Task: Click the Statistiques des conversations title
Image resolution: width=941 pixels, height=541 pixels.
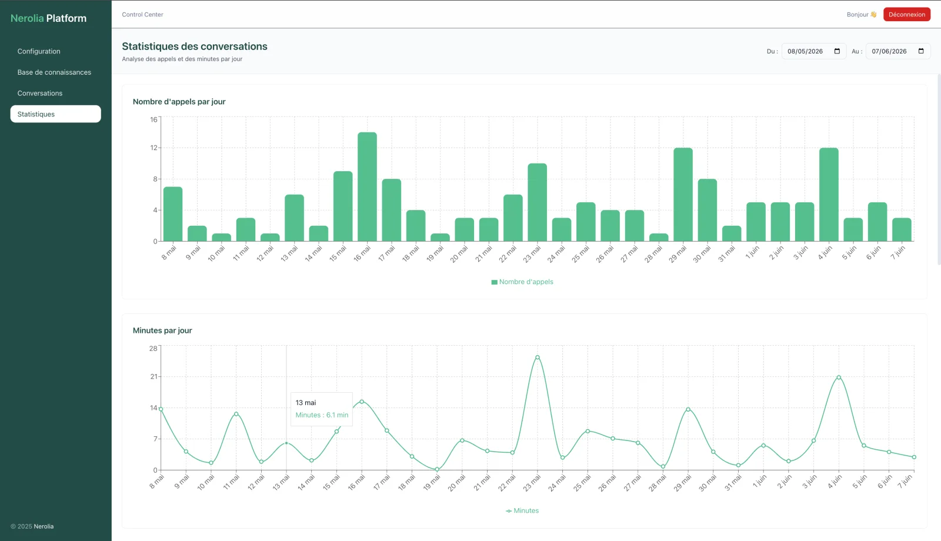Action: [x=195, y=46]
